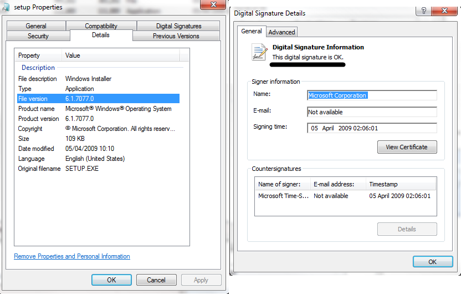Click English (United States) value
Screen dimensions: 461x294
(x=95, y=159)
